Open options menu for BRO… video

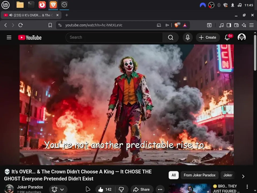click(247, 187)
